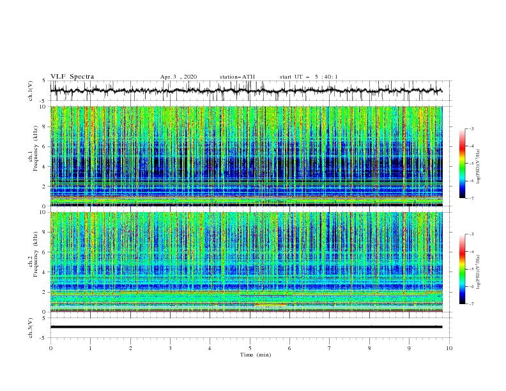
Task: Click the ch.1 voltage waveform trace
Action: pos(246,91)
